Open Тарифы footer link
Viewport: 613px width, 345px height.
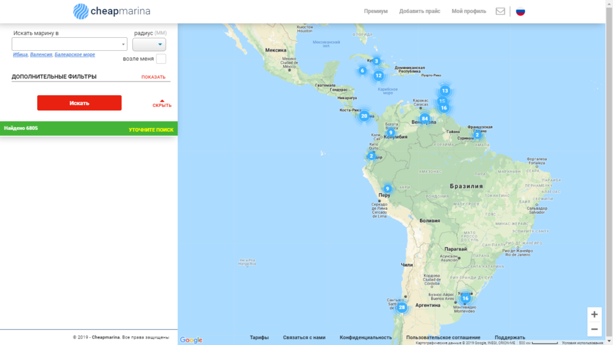(259, 337)
